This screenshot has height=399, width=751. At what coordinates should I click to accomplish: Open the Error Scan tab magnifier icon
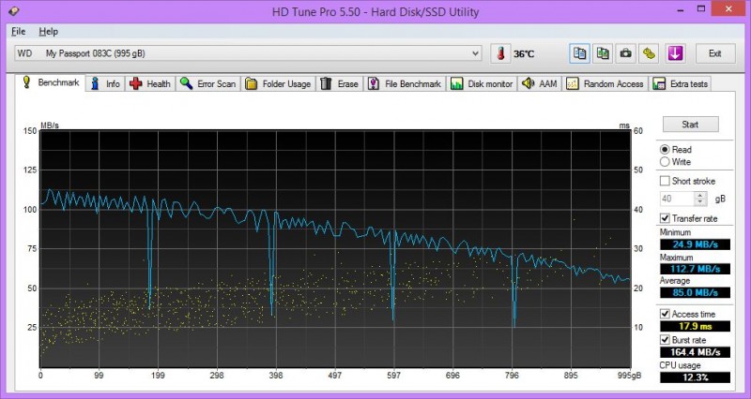(x=208, y=83)
